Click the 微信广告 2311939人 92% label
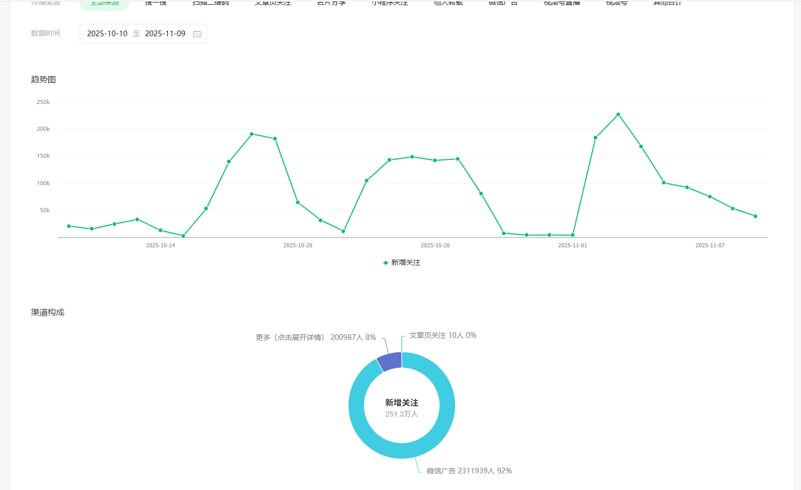801x490 pixels. tap(469, 471)
